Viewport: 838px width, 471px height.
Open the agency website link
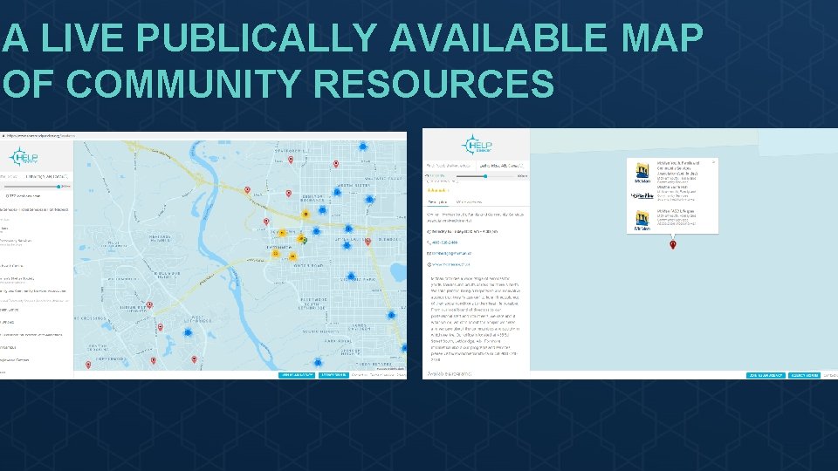coord(451,264)
